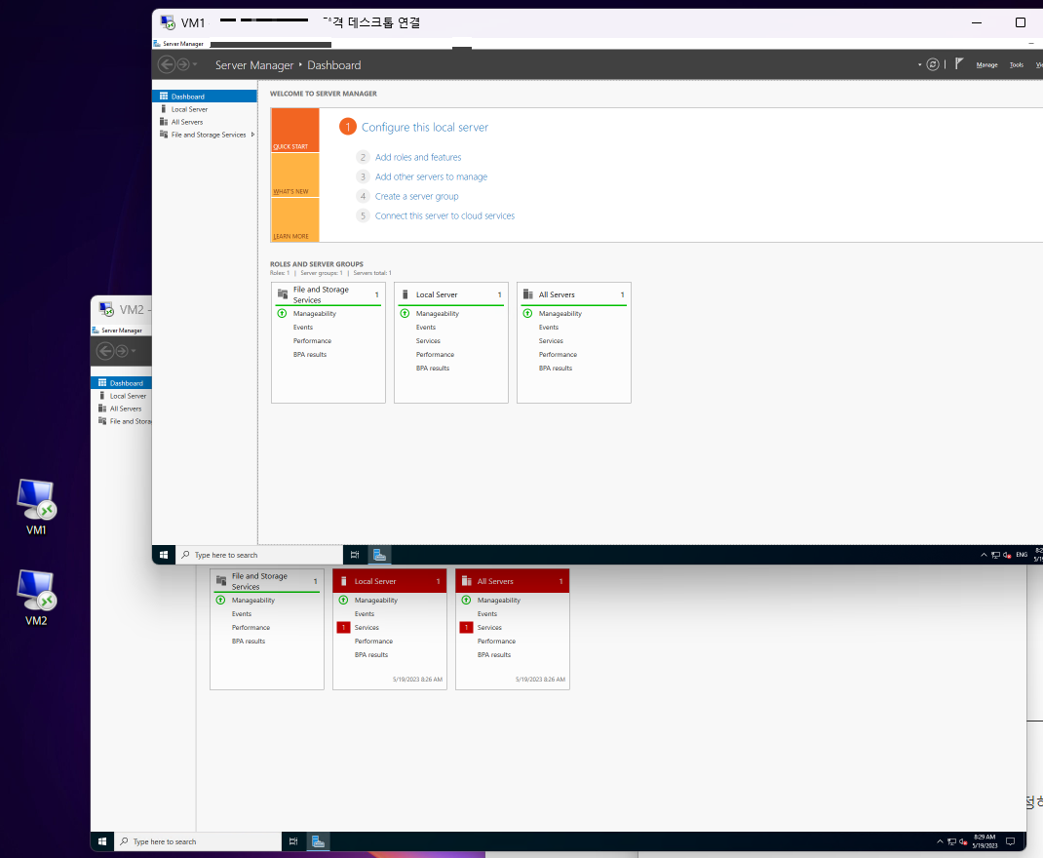Select All Servers in VM2 sidebar

point(121,409)
